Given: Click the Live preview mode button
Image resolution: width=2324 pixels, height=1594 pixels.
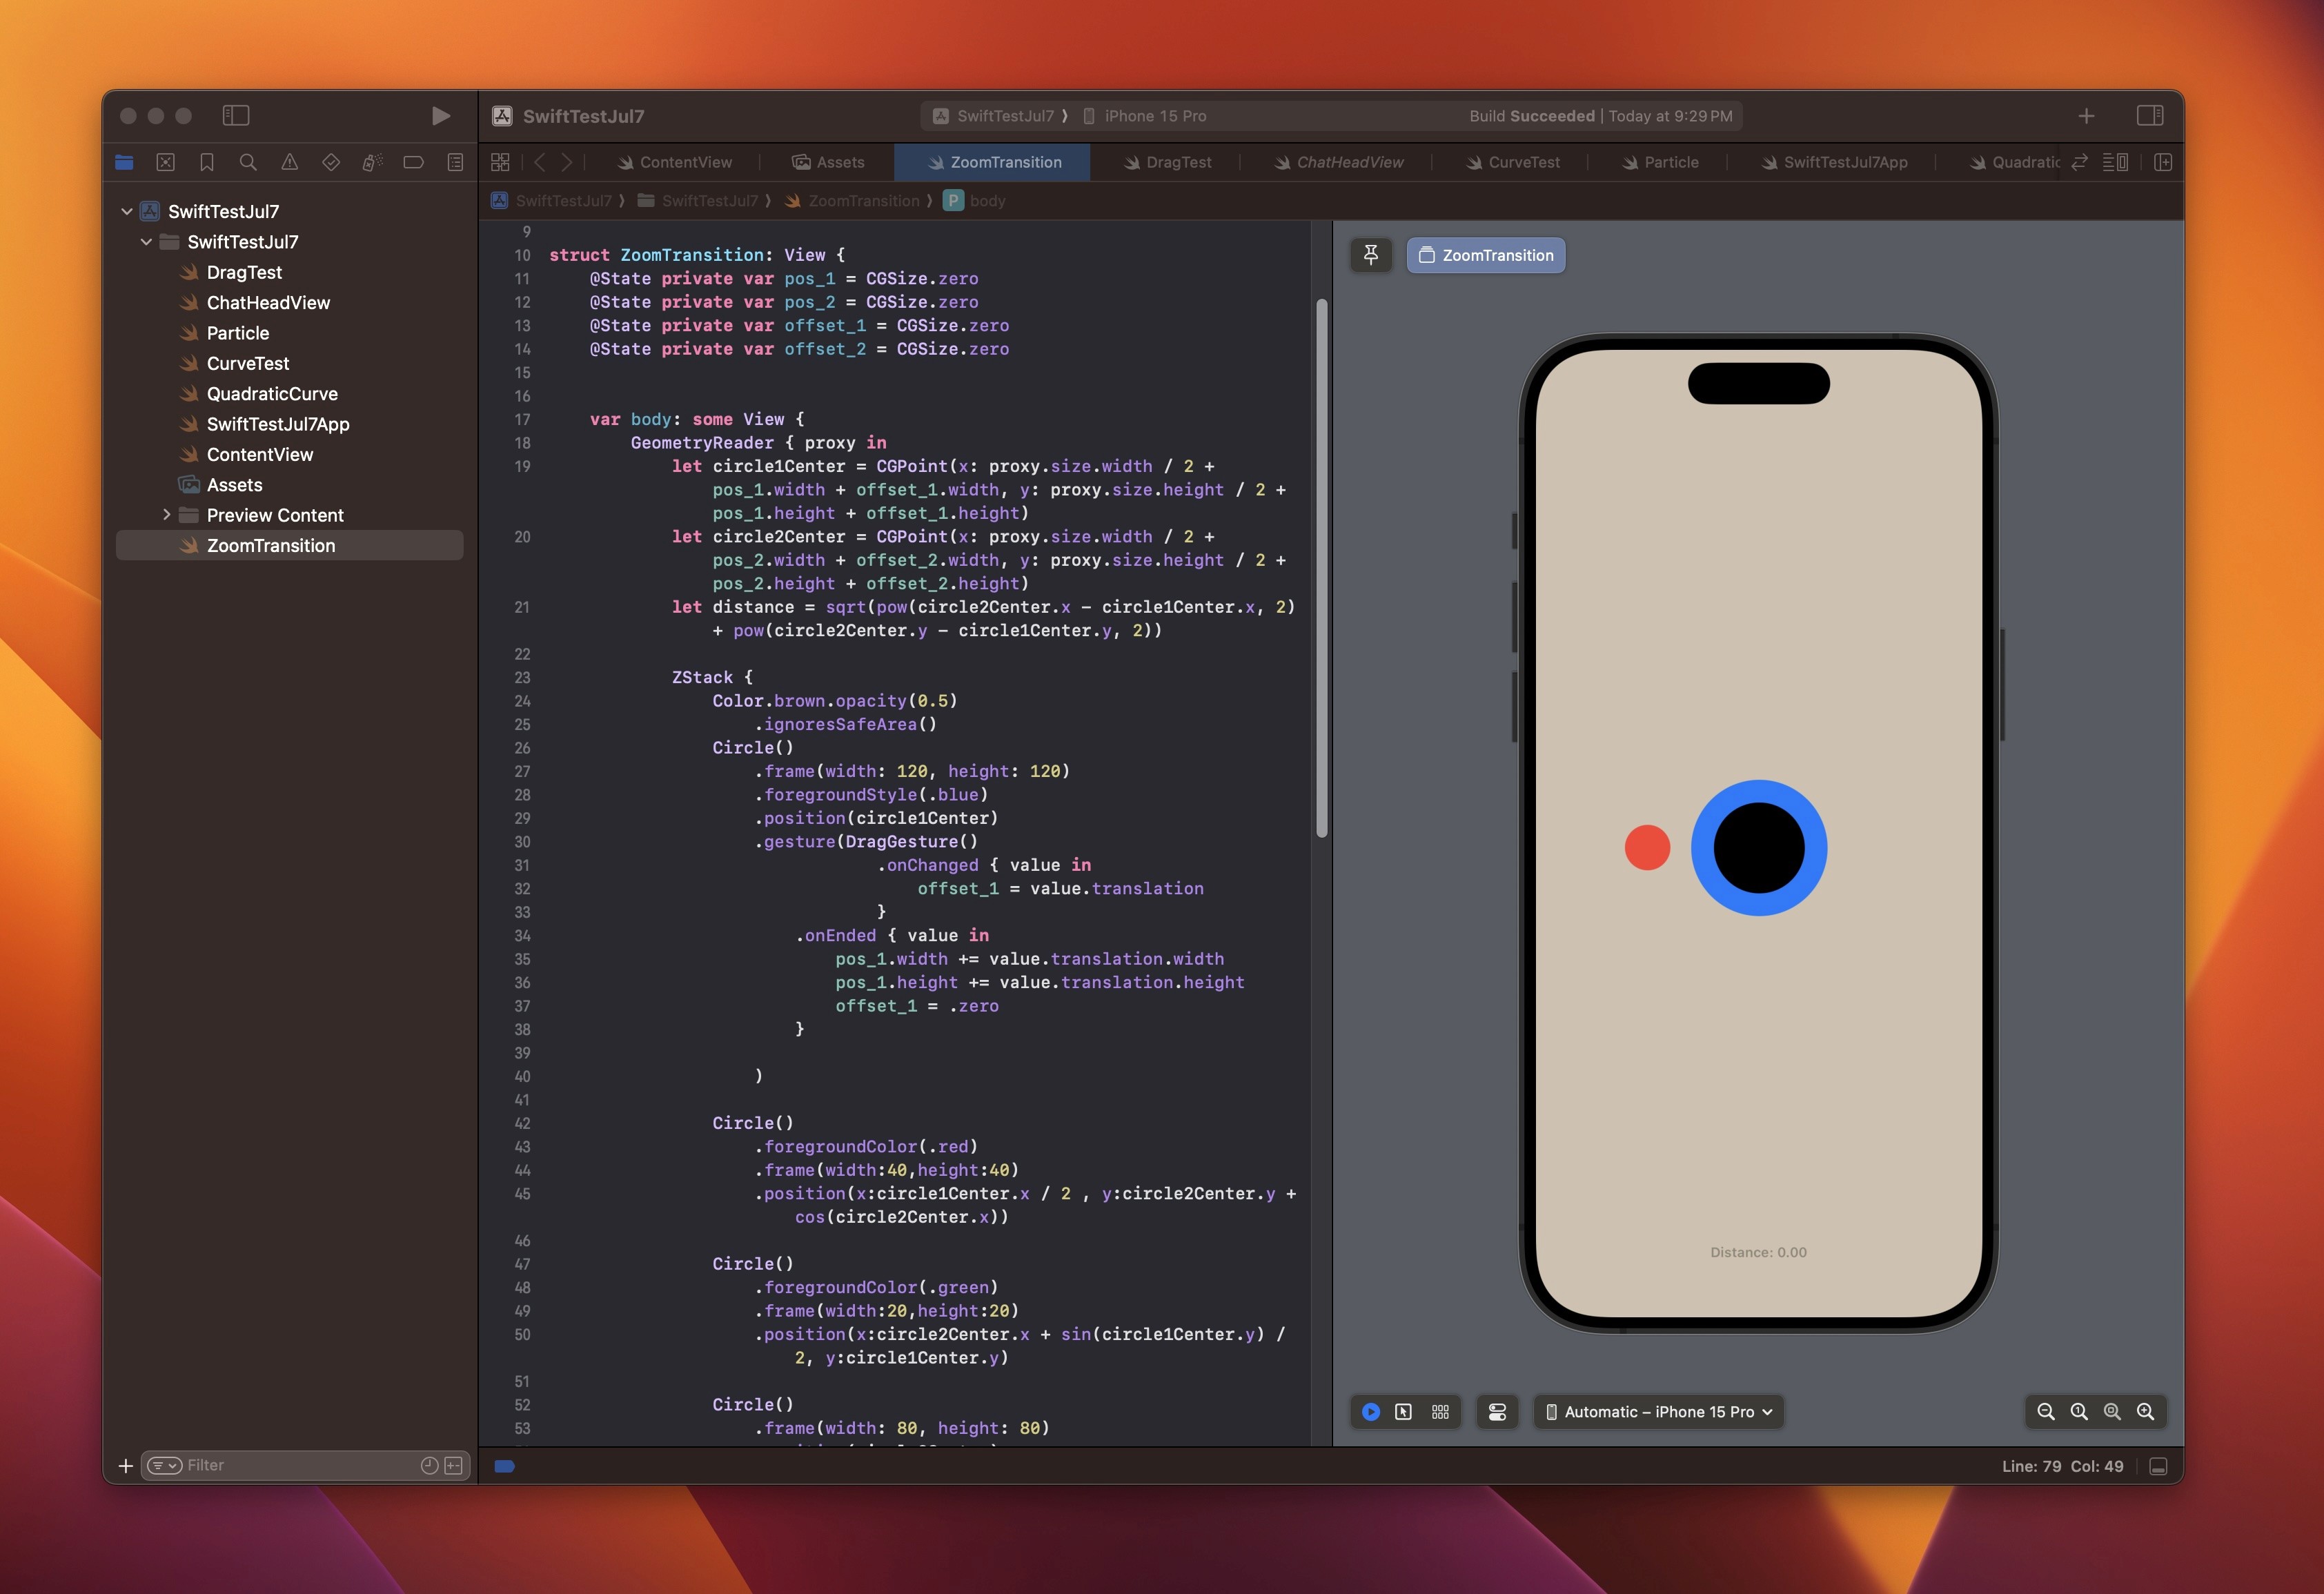Looking at the screenshot, I should [x=1371, y=1411].
